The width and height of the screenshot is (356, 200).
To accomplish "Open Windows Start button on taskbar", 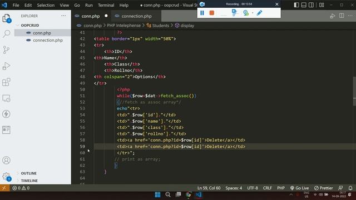I will pos(157,194).
